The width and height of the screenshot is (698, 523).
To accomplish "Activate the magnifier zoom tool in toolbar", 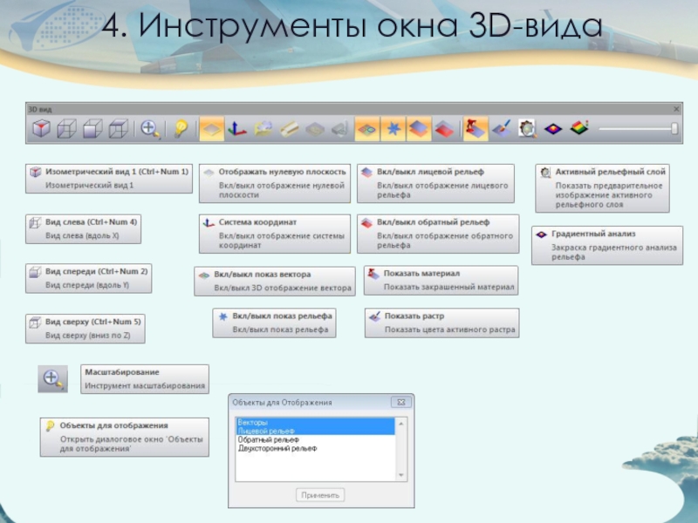I will pos(150,129).
